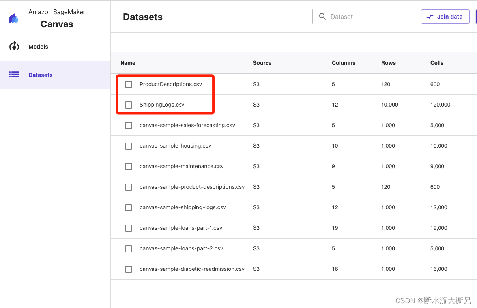Click the 19 columns value for loans-part-1
This screenshot has height=308, width=477.
[335, 228]
